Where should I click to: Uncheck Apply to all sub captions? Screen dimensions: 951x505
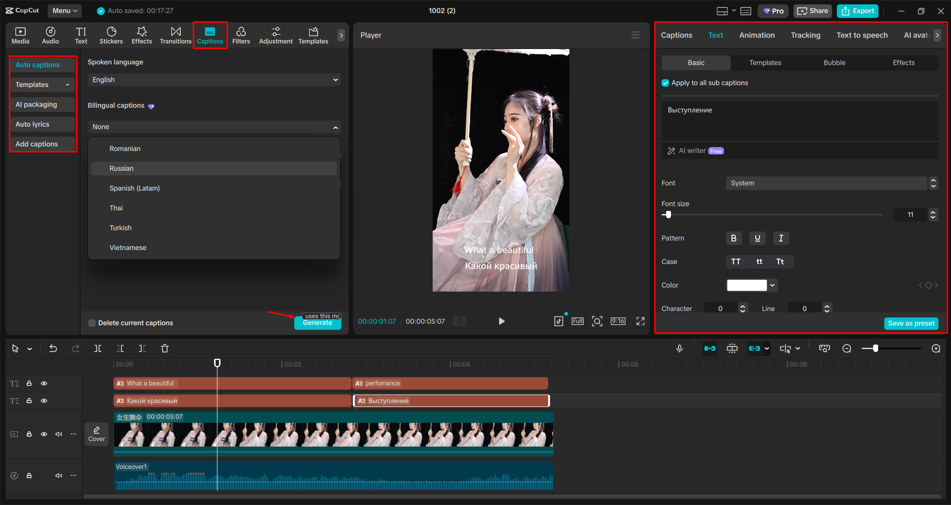click(x=665, y=83)
